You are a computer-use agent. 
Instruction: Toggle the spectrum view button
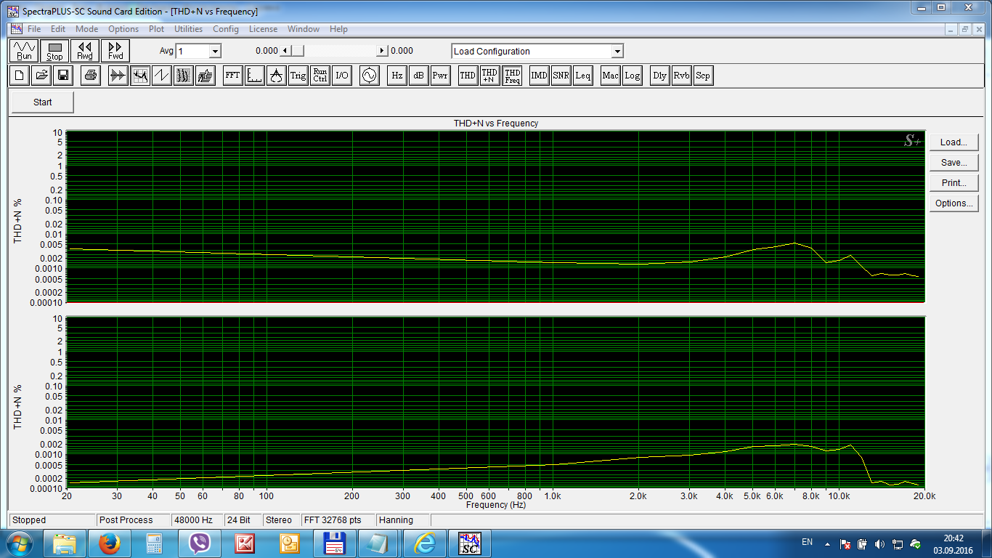pyautogui.click(x=140, y=76)
